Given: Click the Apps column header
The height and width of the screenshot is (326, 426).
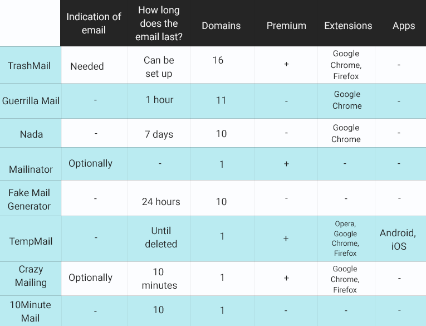Looking at the screenshot, I should 404,26.
